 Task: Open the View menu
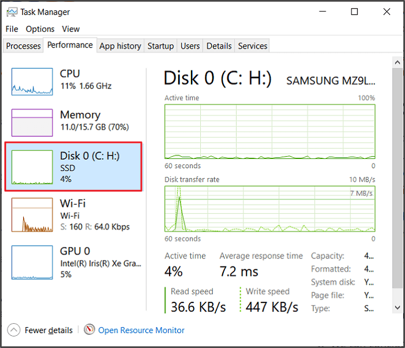coord(71,29)
